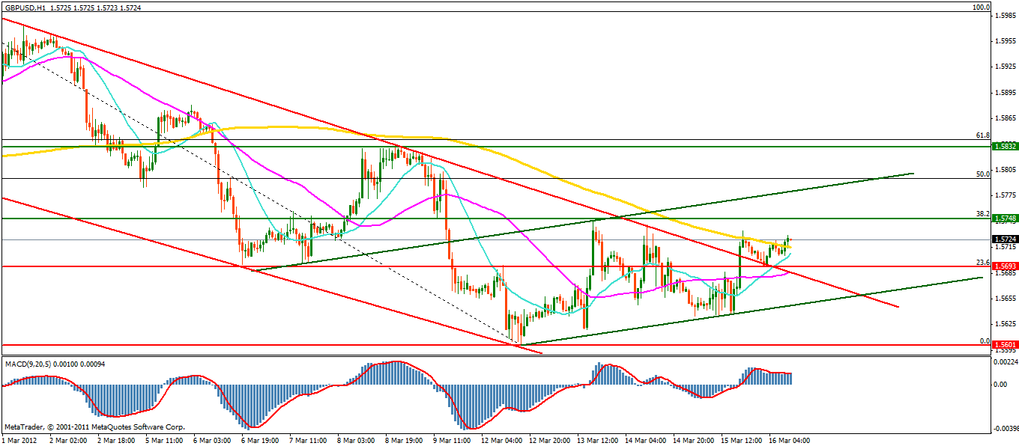Click the red 1.5693 price tag

1003,266
